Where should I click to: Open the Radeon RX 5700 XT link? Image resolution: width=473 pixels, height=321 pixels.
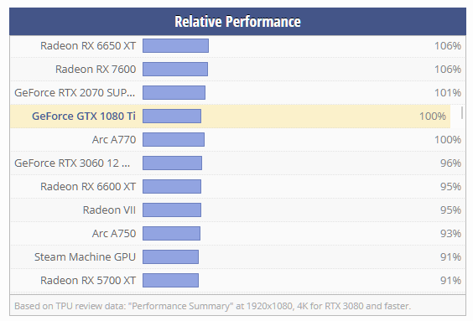pos(88,281)
